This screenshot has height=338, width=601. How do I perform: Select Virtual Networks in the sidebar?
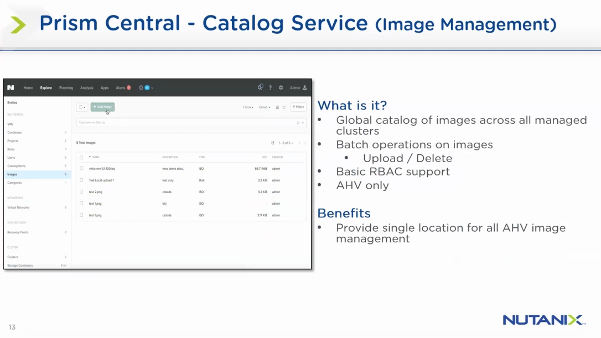click(18, 207)
